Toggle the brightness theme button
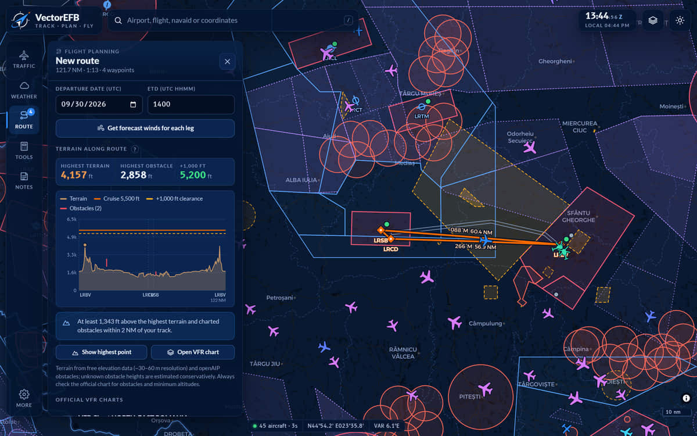 click(x=680, y=20)
